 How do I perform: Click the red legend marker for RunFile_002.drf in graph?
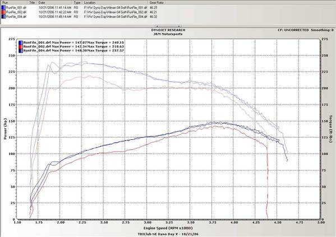click(21, 46)
